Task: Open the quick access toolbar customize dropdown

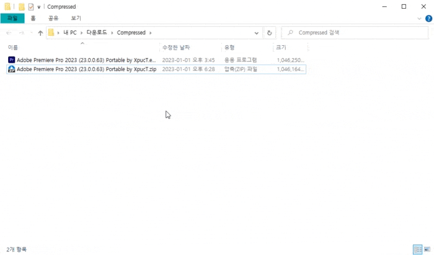Action: (38, 7)
